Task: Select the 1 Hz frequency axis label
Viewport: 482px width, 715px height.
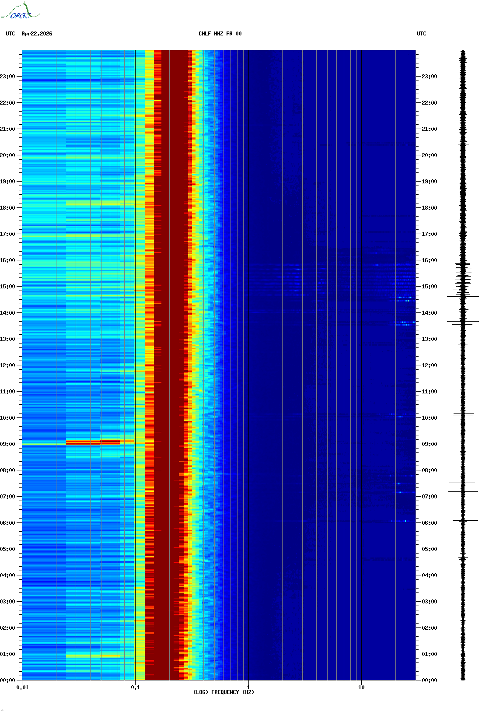Action: click(x=248, y=687)
